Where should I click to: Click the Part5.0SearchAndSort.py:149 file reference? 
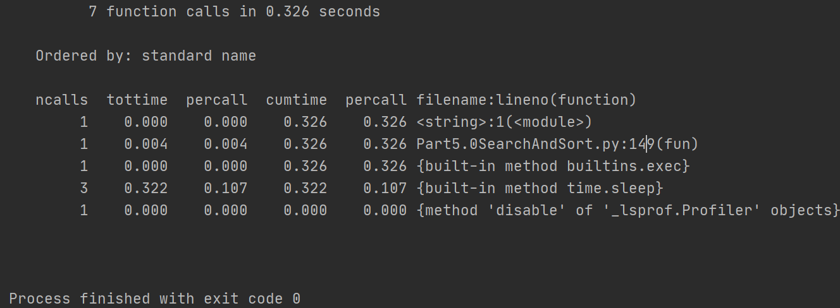(x=535, y=144)
